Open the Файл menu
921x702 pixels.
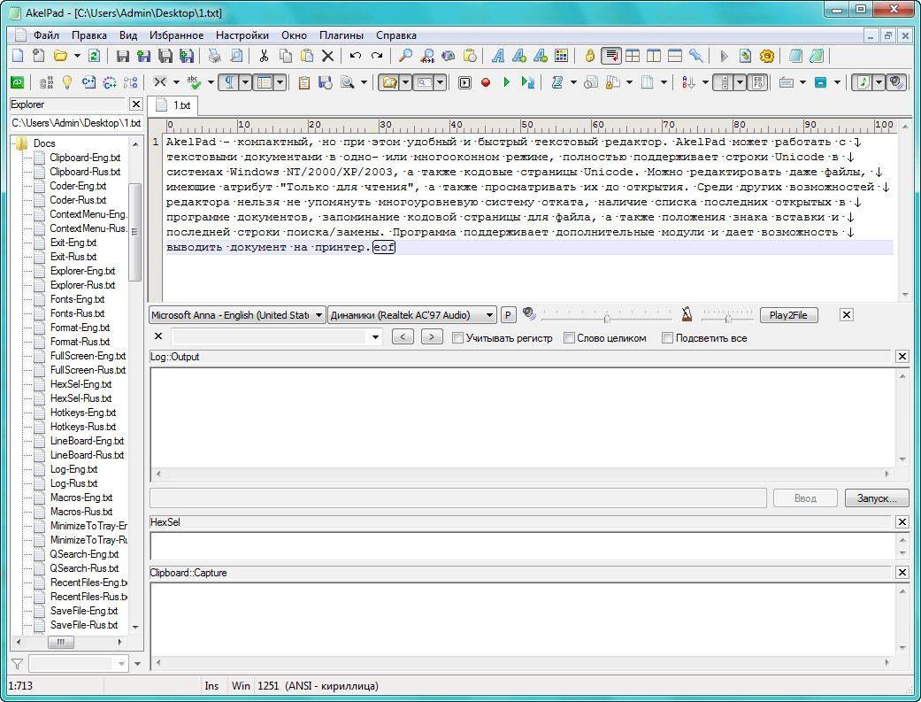click(x=46, y=35)
